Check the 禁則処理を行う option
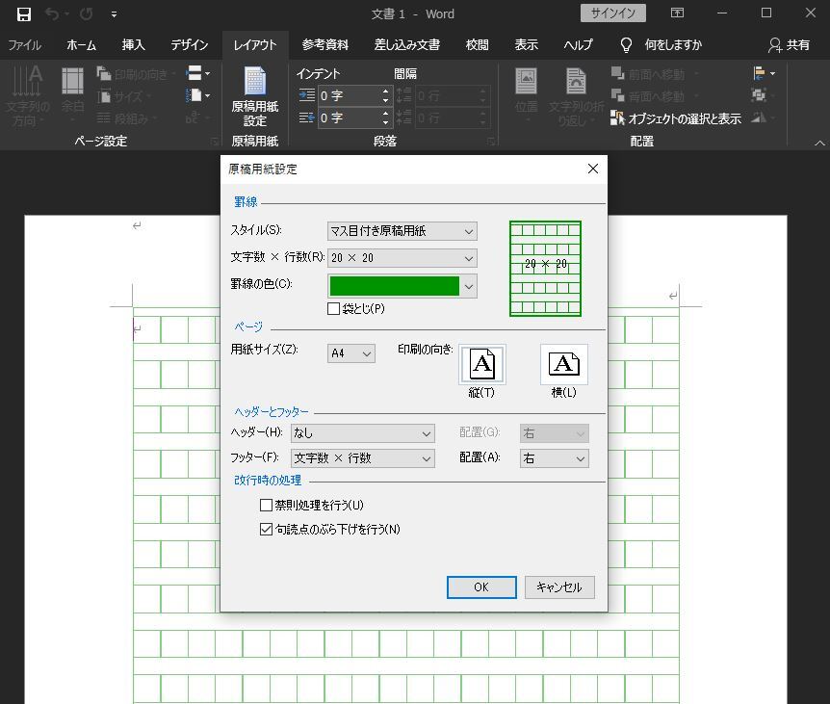 (267, 505)
